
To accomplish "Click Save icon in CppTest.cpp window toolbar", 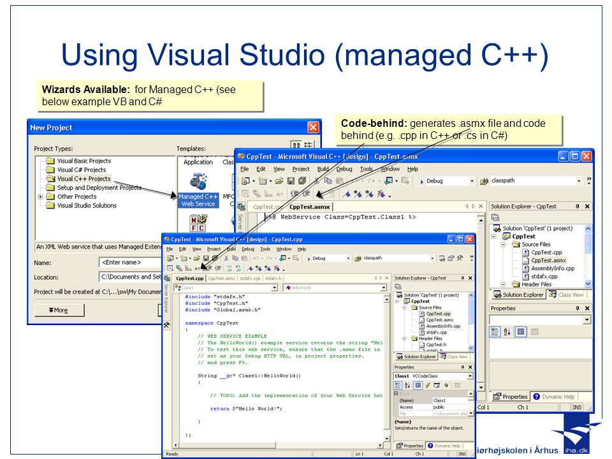I will [x=206, y=258].
